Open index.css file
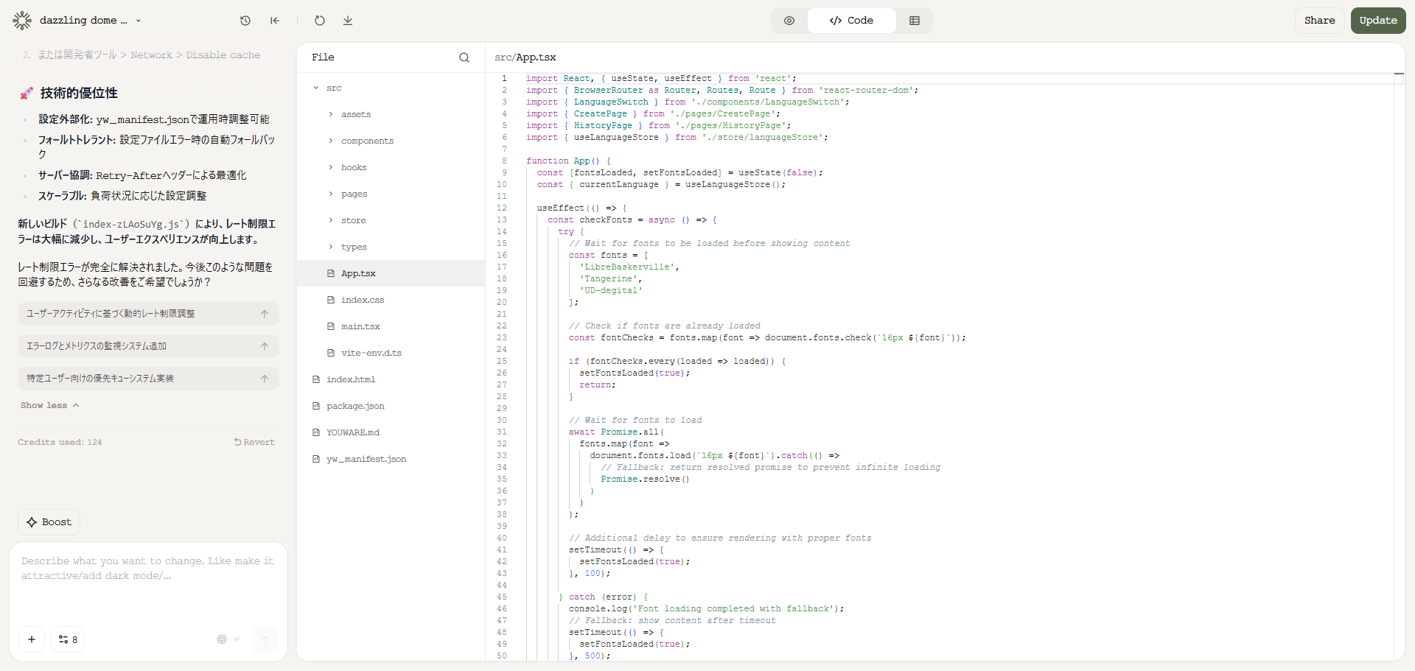 (x=391, y=300)
